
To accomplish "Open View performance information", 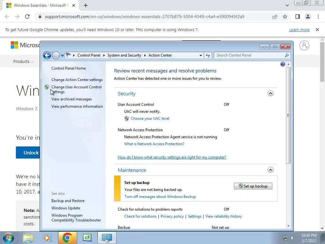I will point(77,106).
